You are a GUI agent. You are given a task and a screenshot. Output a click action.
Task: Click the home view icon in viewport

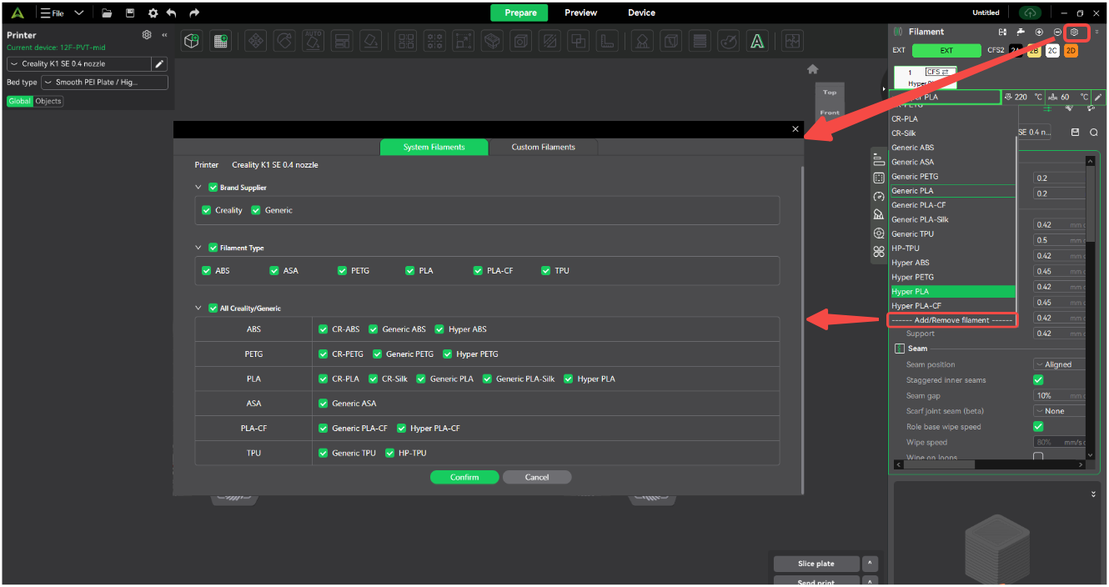(813, 69)
